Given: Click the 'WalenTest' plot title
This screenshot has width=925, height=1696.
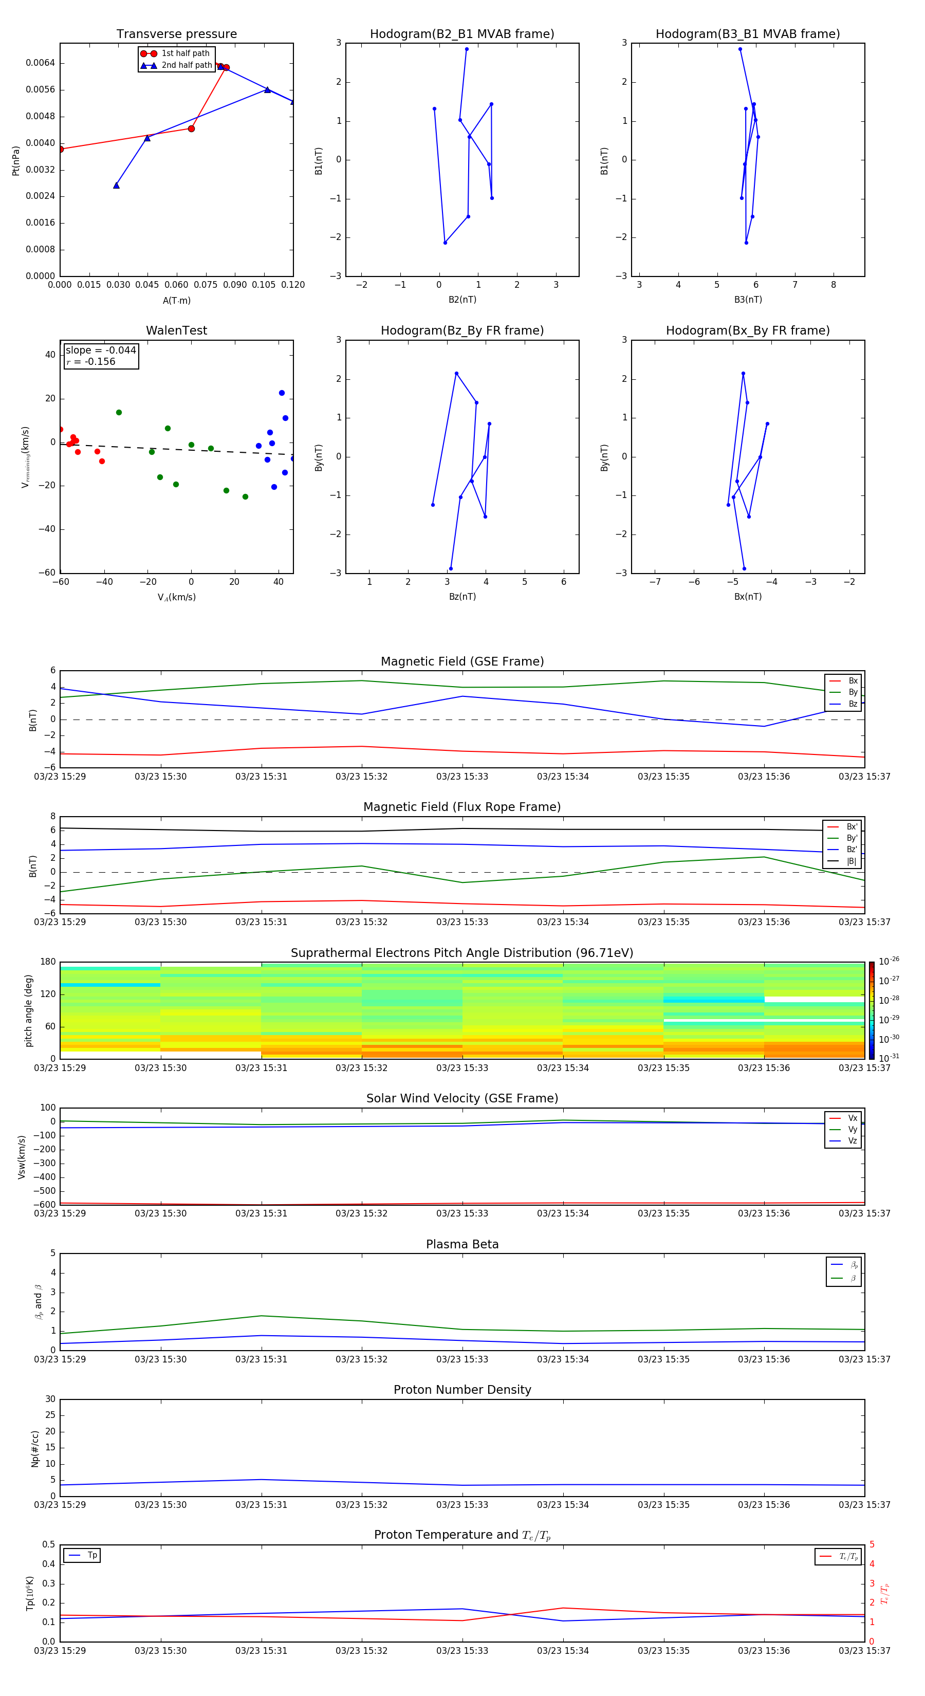Looking at the screenshot, I should pyautogui.click(x=176, y=330).
